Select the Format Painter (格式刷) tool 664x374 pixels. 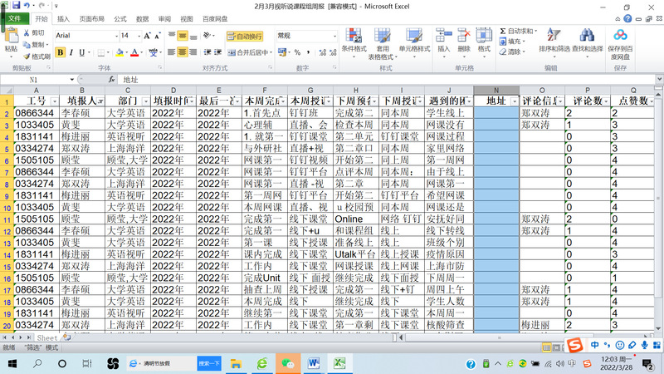click(x=37, y=57)
